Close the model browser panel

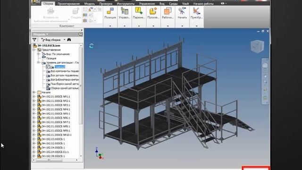[82, 30]
